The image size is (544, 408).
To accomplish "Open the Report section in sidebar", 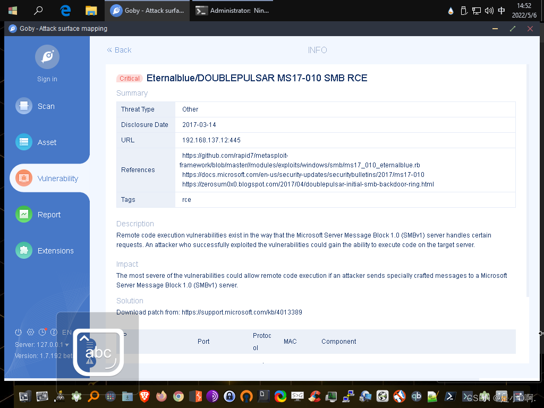I will [x=38, y=215].
